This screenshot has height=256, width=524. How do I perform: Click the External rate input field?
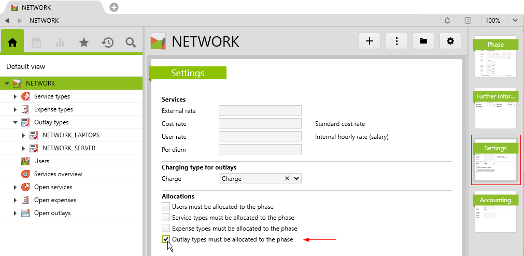(260, 110)
